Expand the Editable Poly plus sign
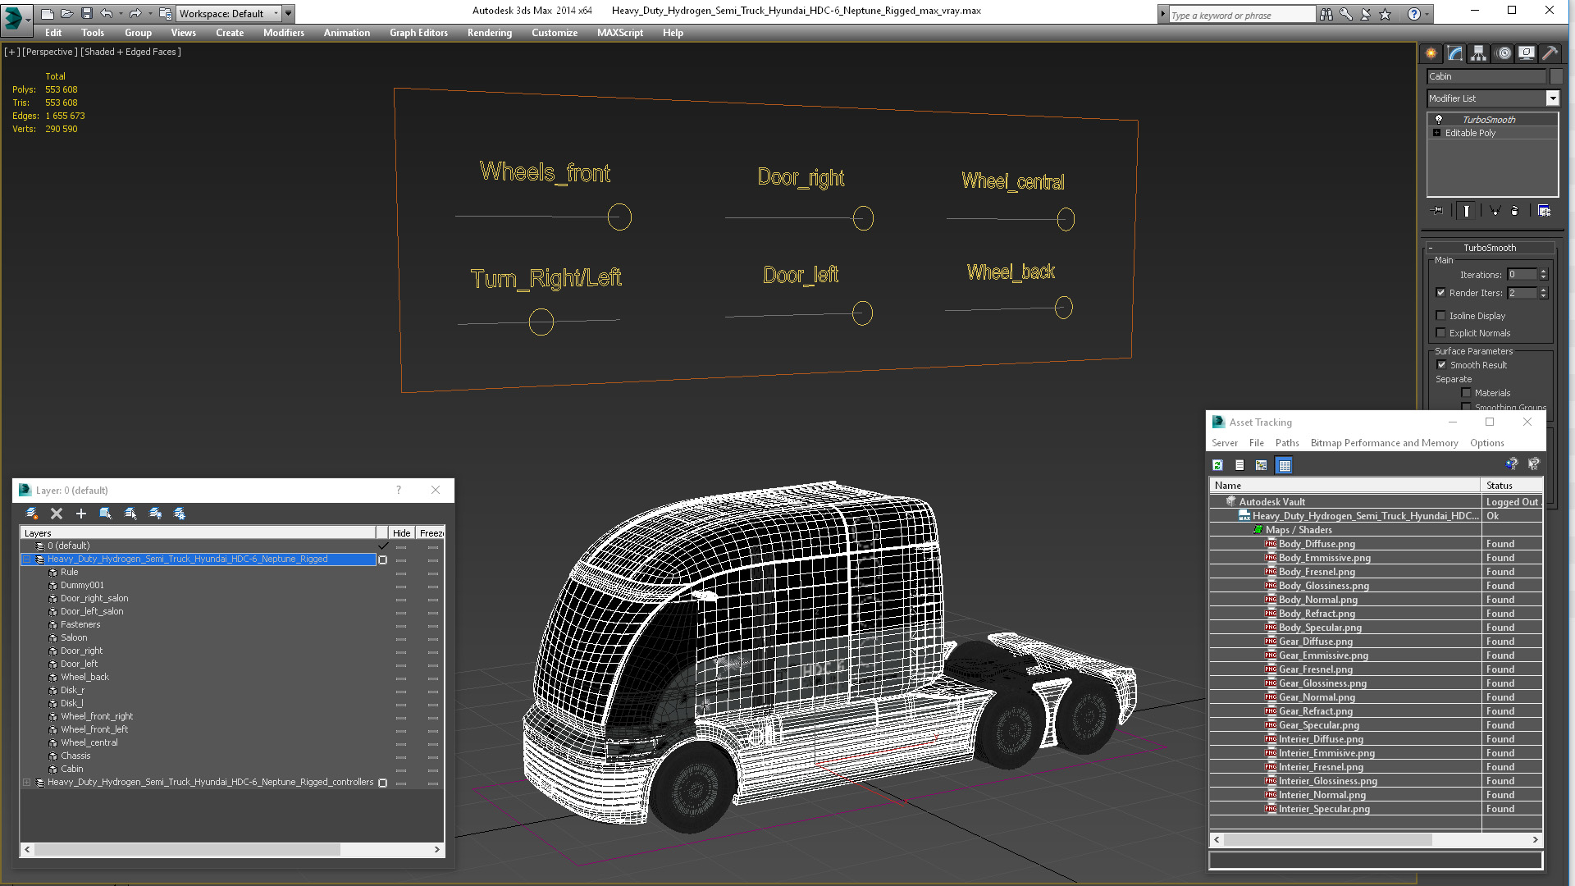 (x=1437, y=133)
